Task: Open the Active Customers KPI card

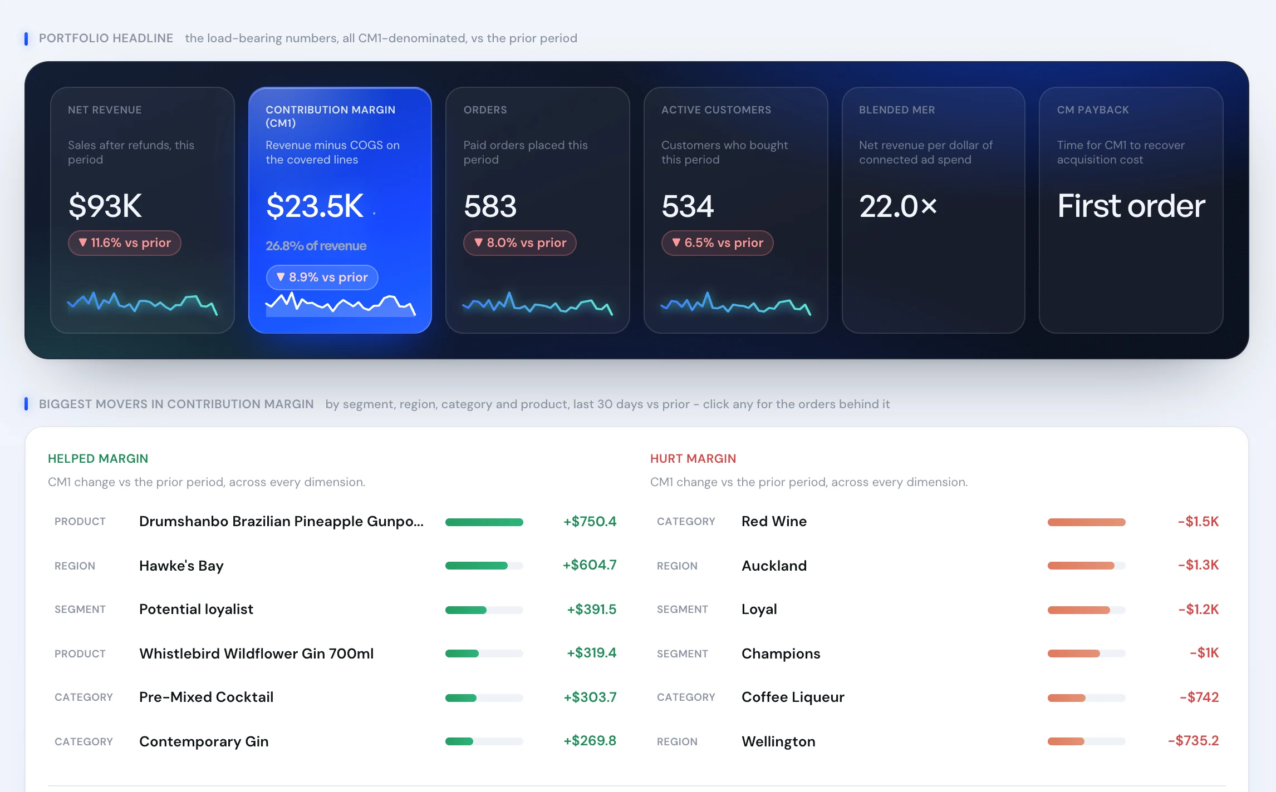Action: [735, 210]
